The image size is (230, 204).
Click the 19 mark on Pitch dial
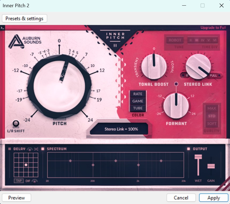(99, 100)
